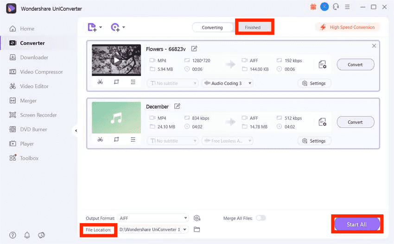
Task: Rename December file with edit icon
Action: point(177,106)
